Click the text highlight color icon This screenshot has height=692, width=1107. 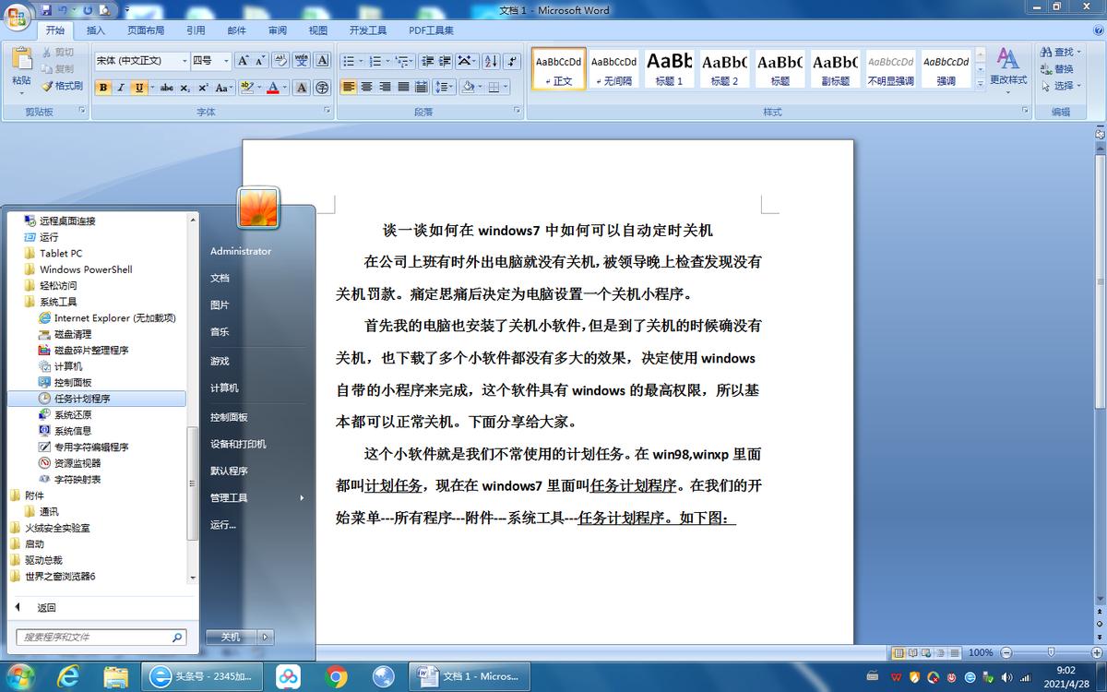[x=248, y=87]
